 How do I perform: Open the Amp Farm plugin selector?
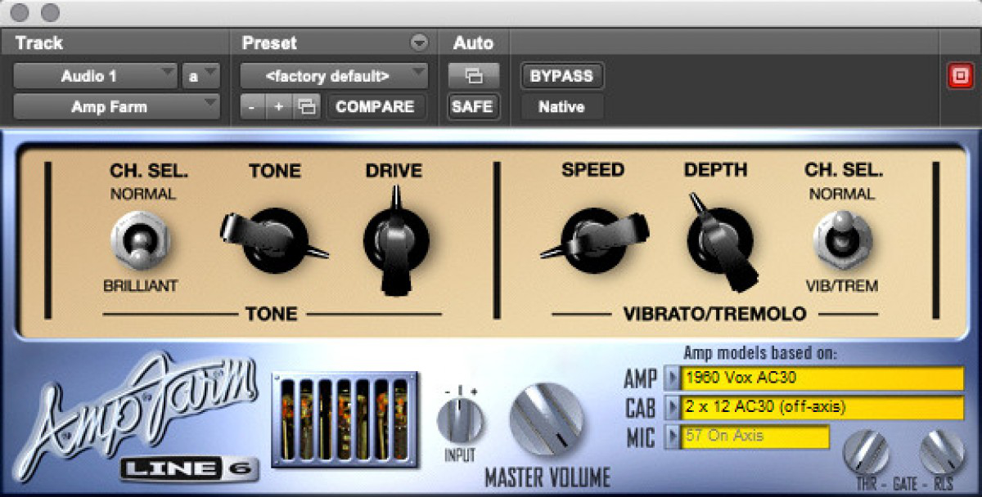pyautogui.click(x=110, y=106)
